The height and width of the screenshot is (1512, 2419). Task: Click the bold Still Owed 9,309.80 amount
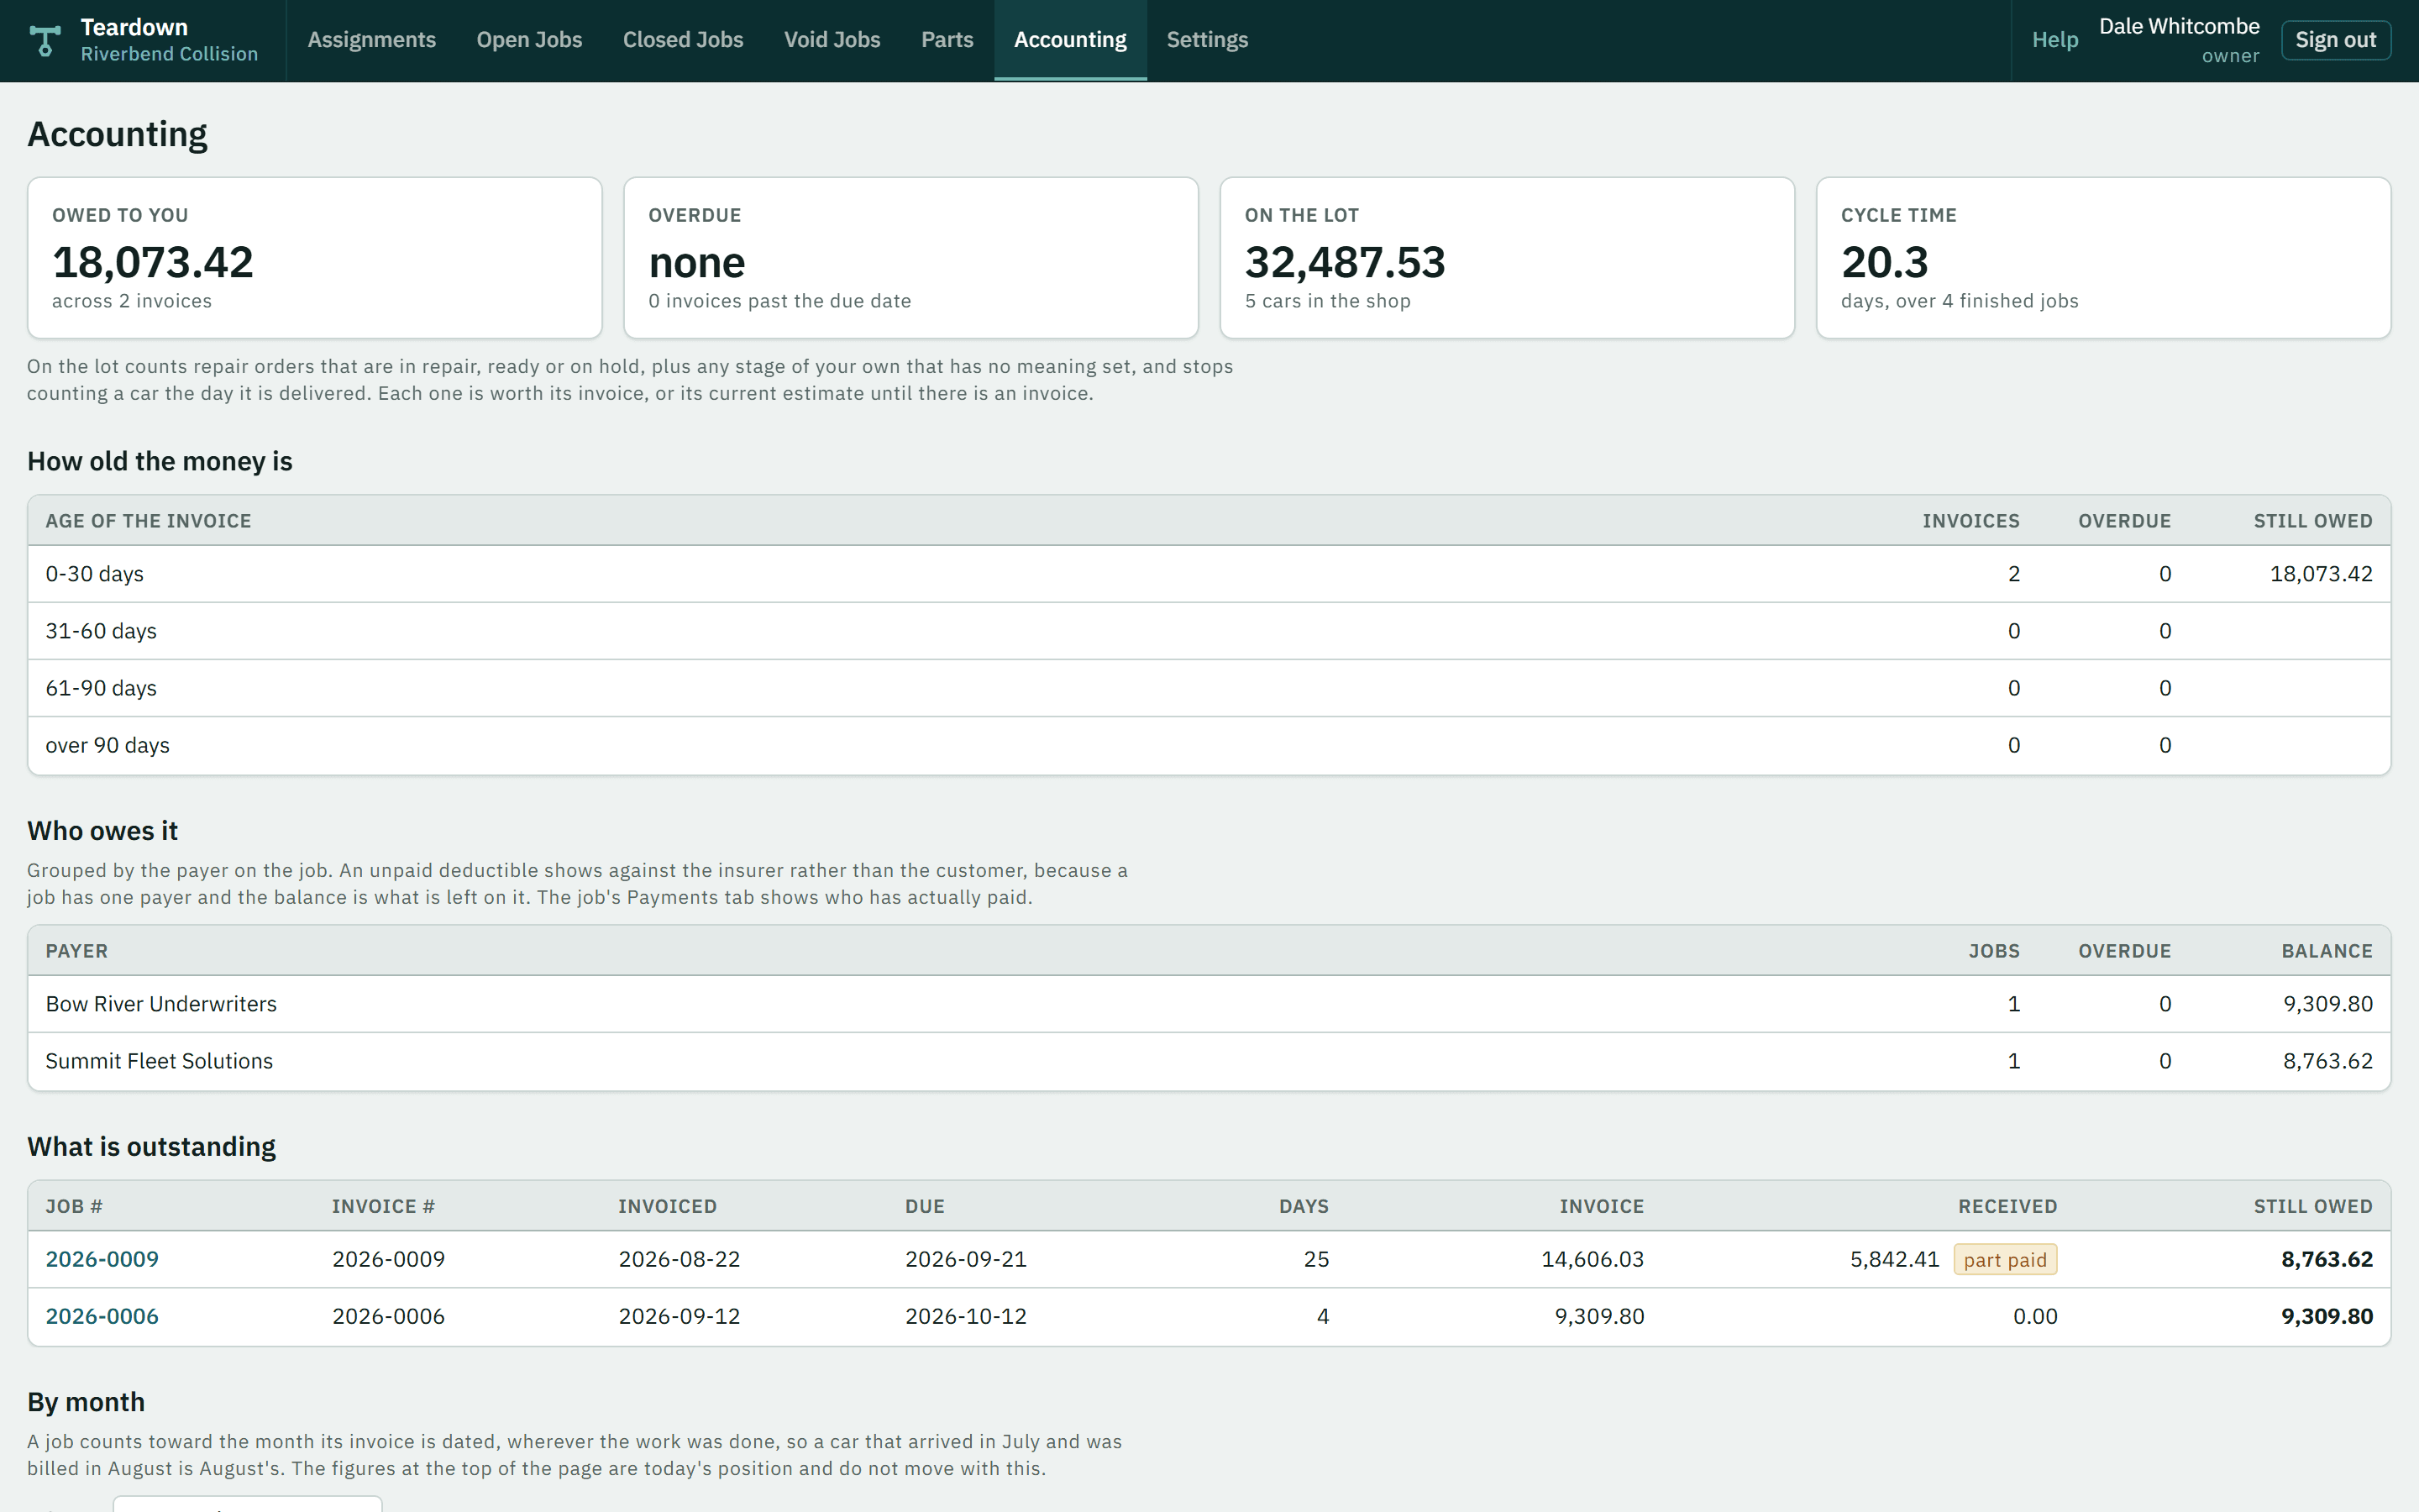[x=2326, y=1316]
